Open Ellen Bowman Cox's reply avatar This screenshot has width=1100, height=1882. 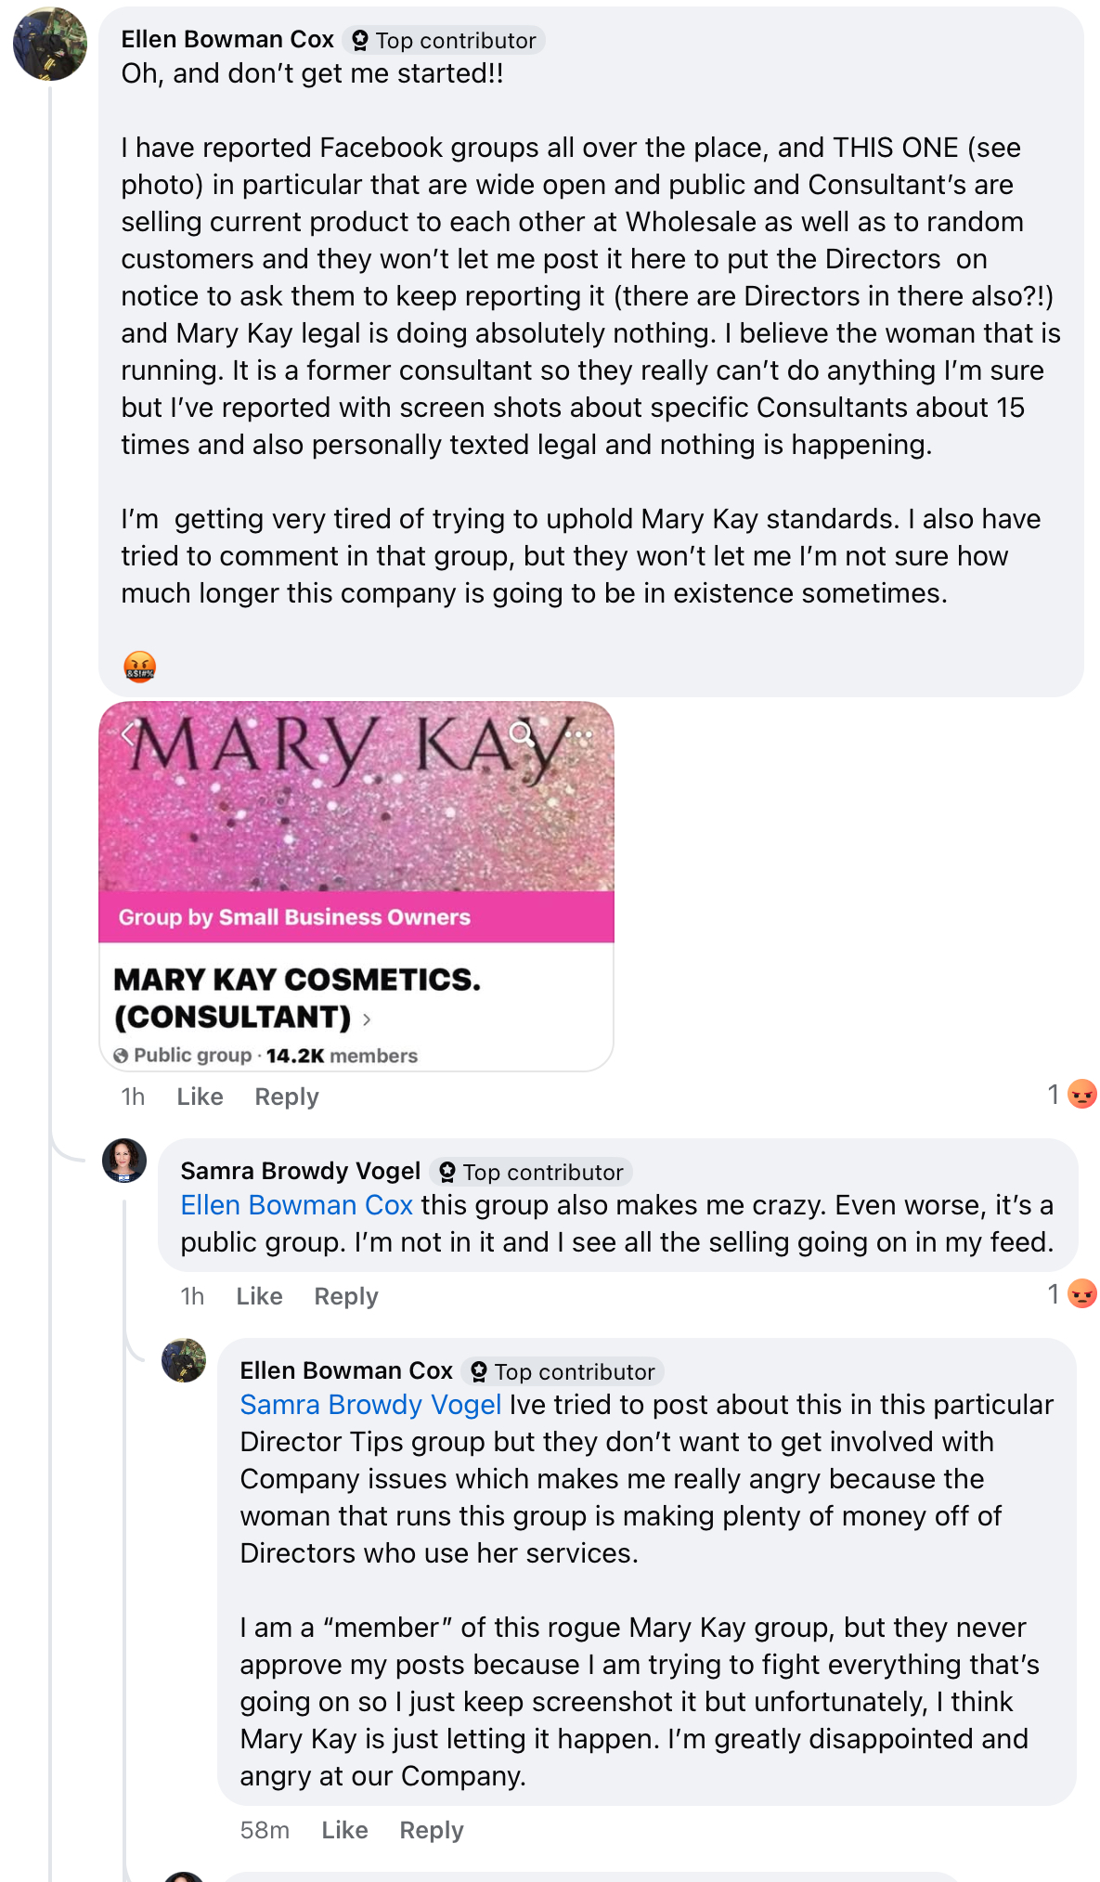(184, 1360)
